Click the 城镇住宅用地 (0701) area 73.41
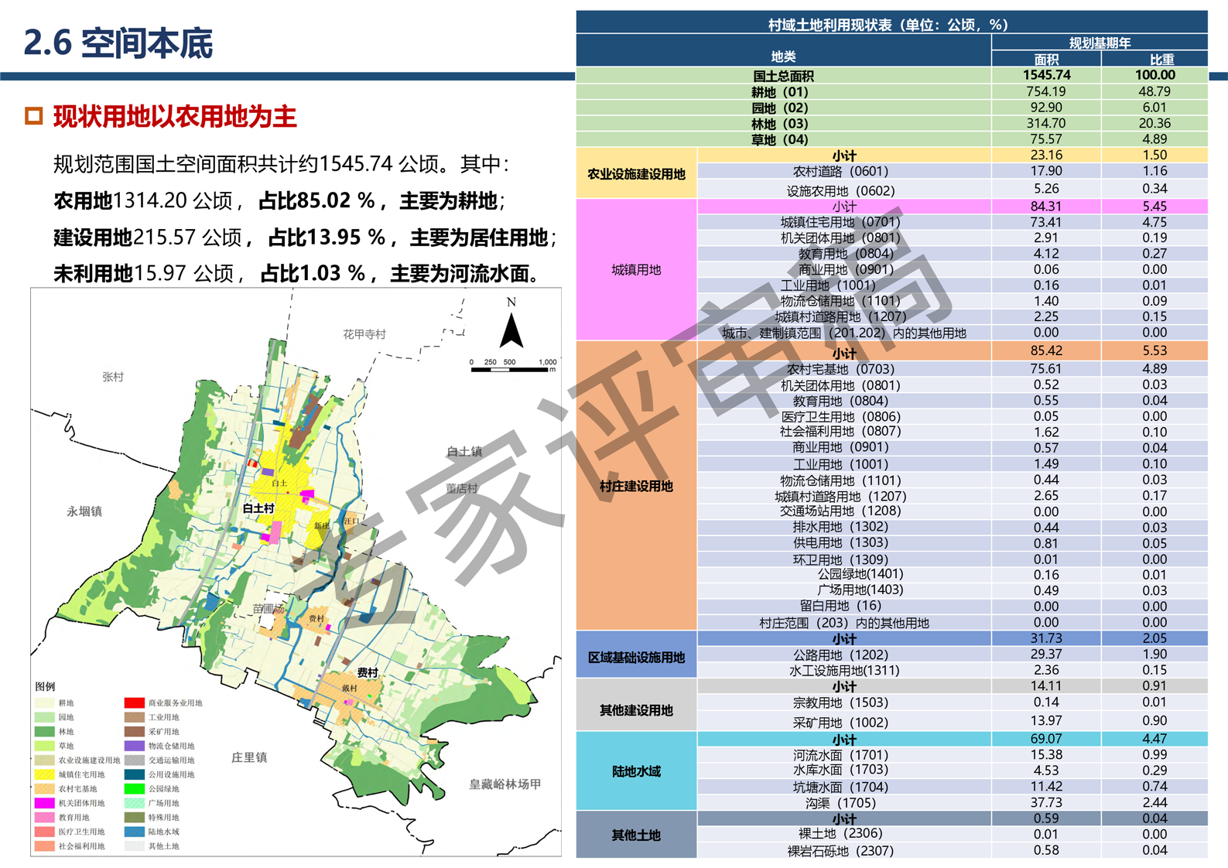1228x868 pixels. click(x=1046, y=222)
